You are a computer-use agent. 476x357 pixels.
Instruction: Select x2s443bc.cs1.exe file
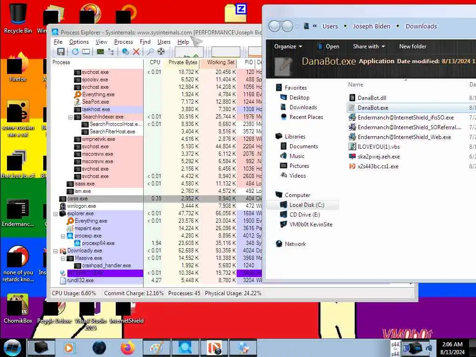[x=378, y=166]
